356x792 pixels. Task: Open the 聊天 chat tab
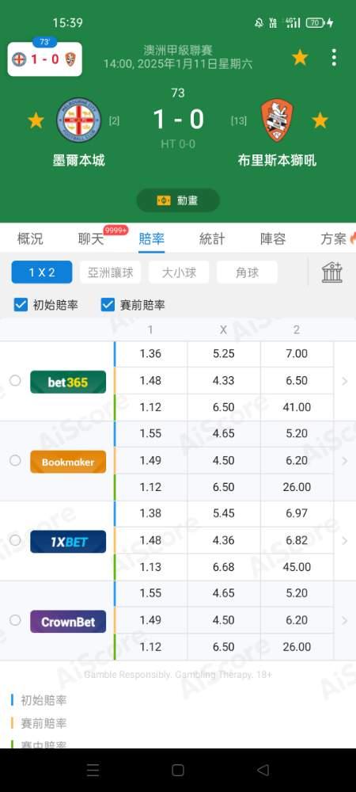tap(91, 239)
